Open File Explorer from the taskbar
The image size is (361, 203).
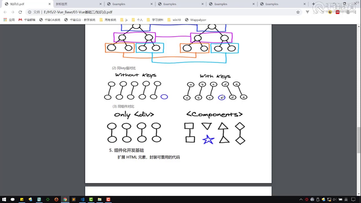[x=100, y=199]
